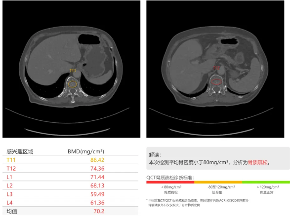Click the yellow T11 ROI ellipse

[72, 84]
